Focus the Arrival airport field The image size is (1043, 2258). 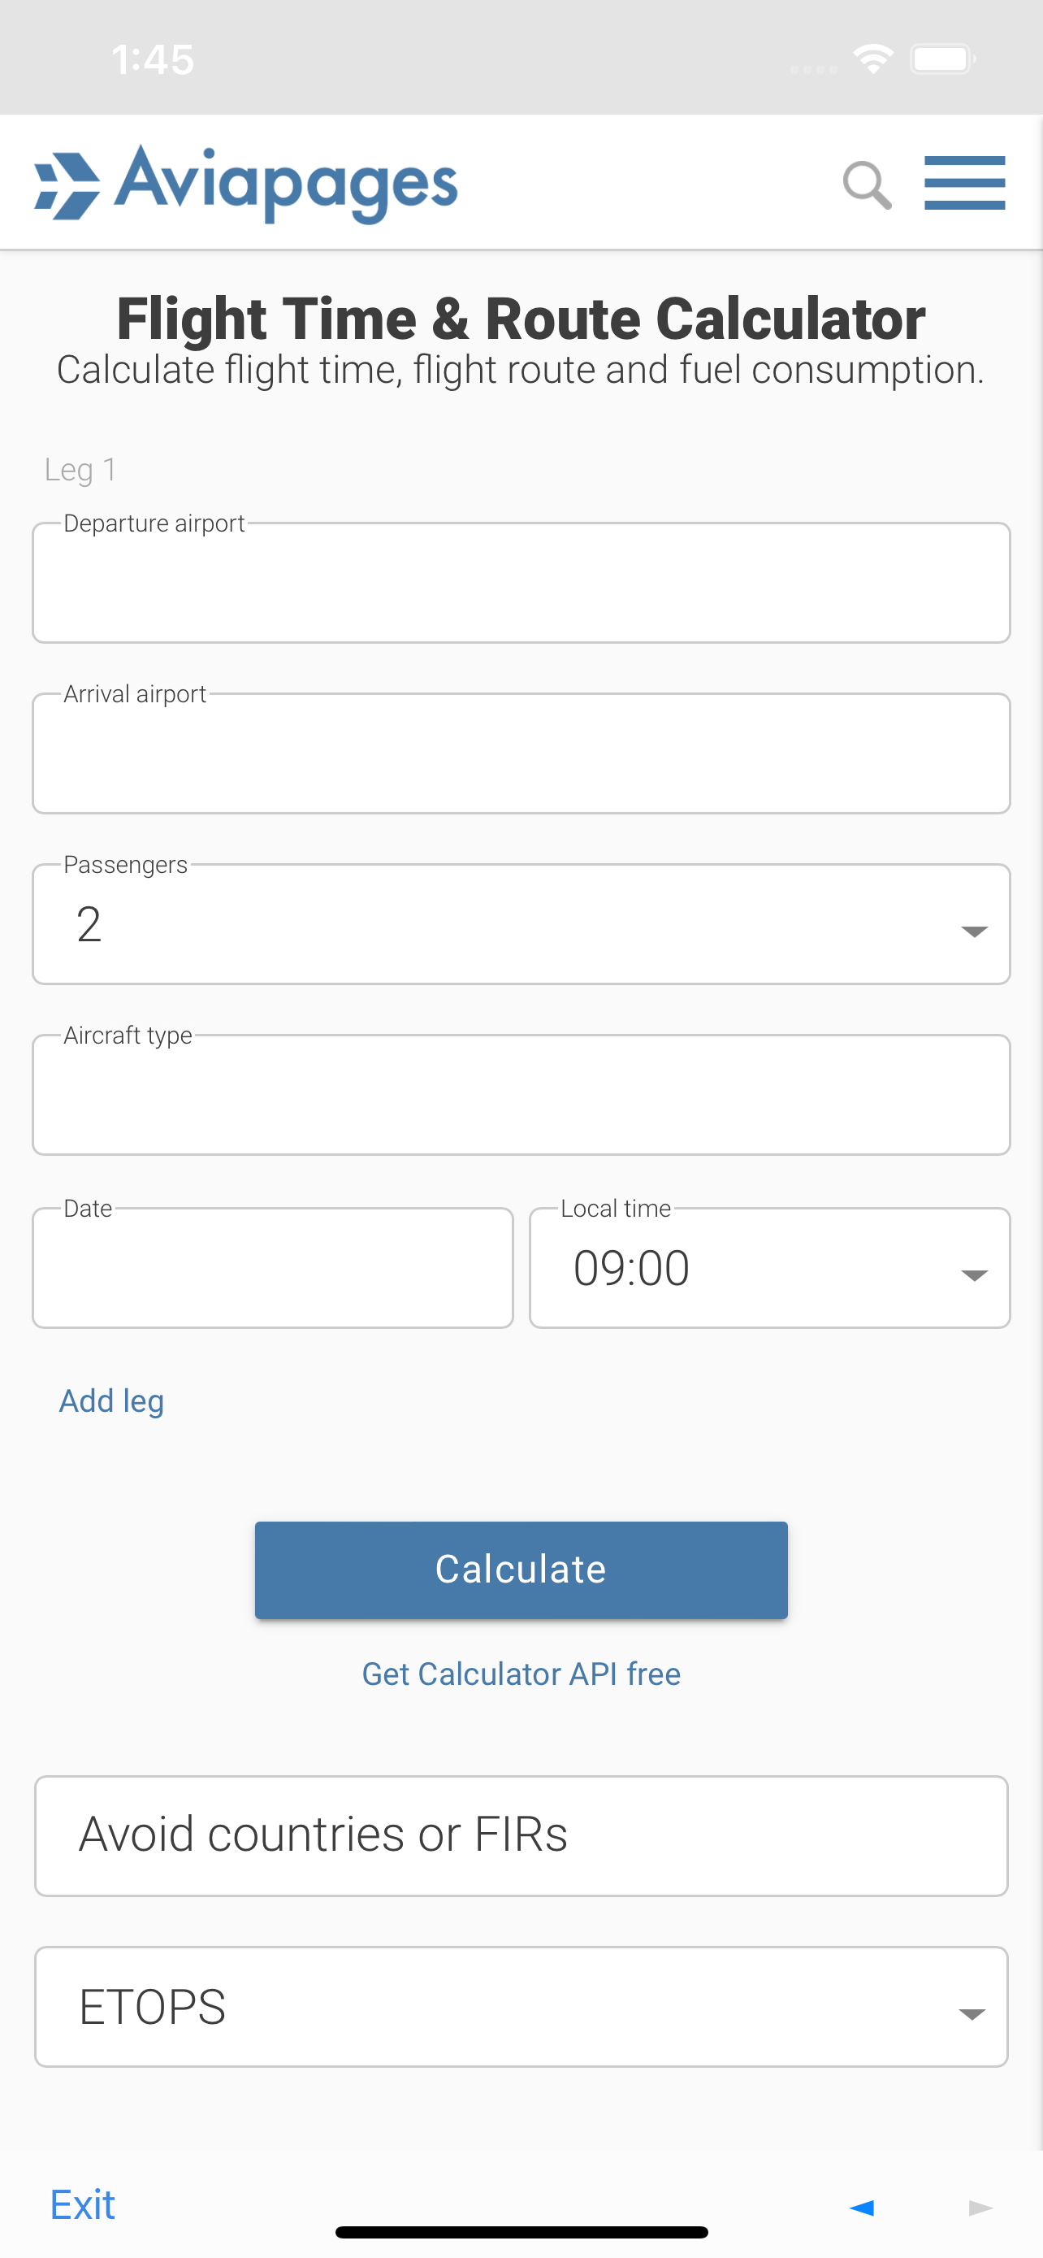pyautogui.click(x=521, y=753)
